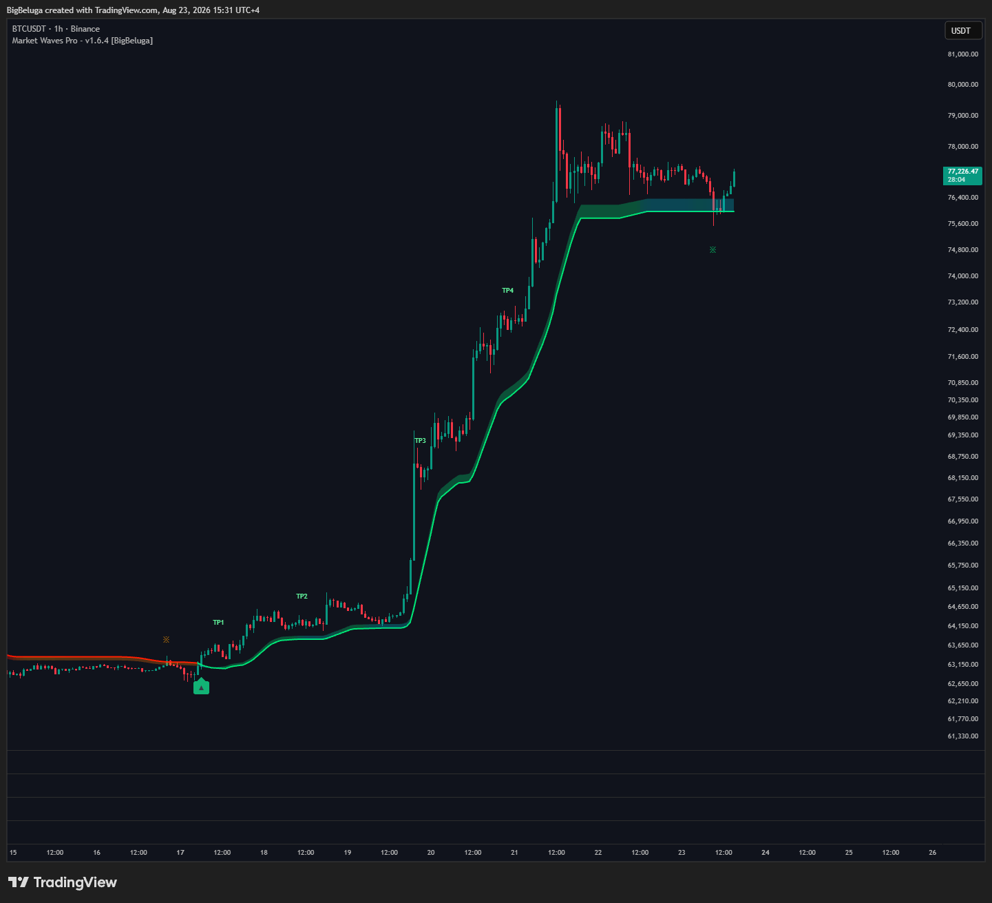Click the current price label 77,226.47
The width and height of the screenshot is (992, 903).
962,172
